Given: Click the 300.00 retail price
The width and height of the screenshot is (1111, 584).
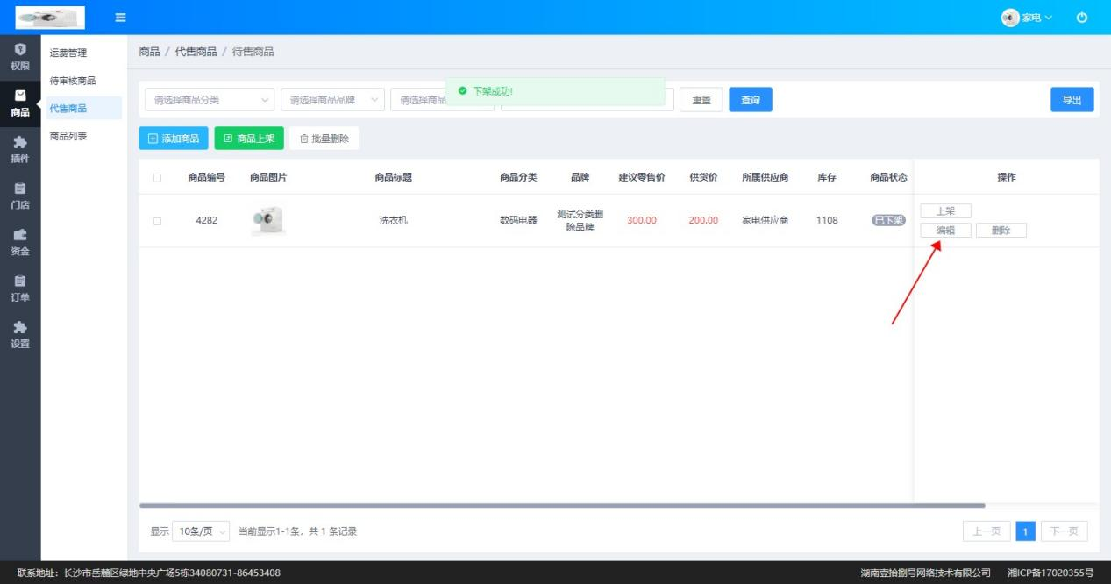Looking at the screenshot, I should tap(641, 221).
